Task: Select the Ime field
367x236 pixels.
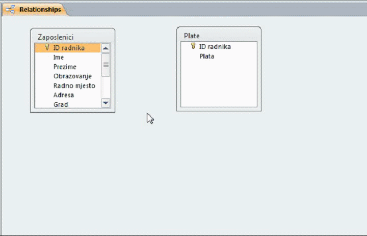Action: tap(59, 57)
